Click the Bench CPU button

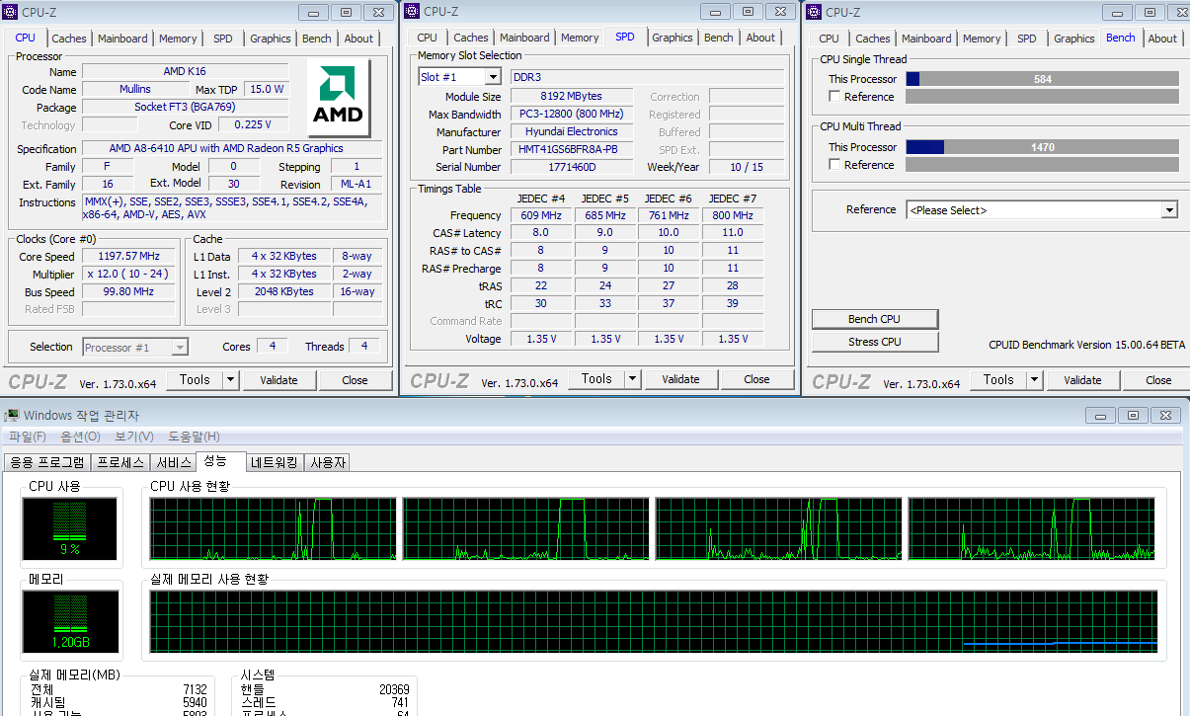[875, 319]
